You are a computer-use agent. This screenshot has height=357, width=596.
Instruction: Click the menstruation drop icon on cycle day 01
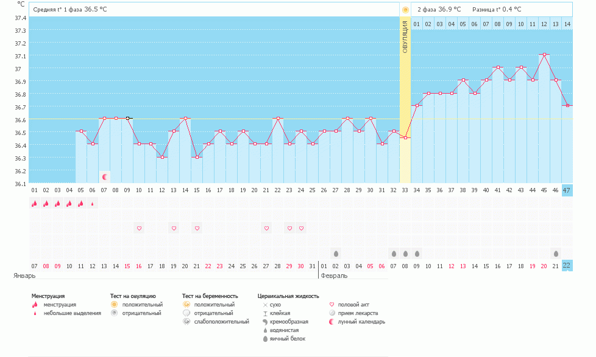pos(35,204)
